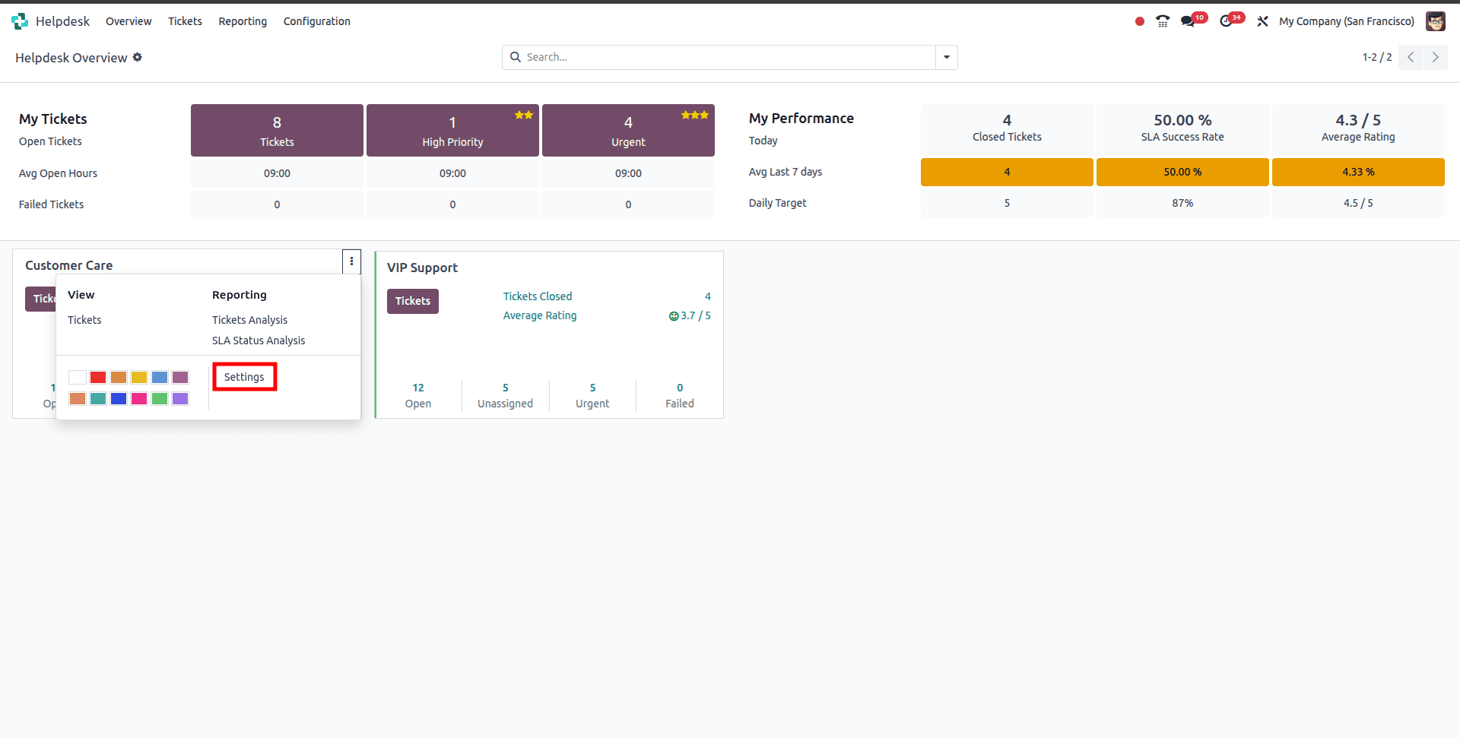Go to next page with right pagination arrow

point(1436,57)
